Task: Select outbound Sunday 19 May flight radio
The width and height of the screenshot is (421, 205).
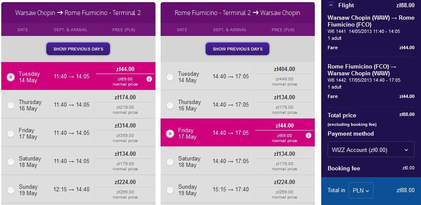Action: 11,190
